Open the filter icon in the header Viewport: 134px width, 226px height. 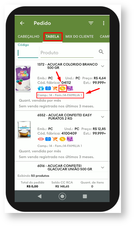91,23
